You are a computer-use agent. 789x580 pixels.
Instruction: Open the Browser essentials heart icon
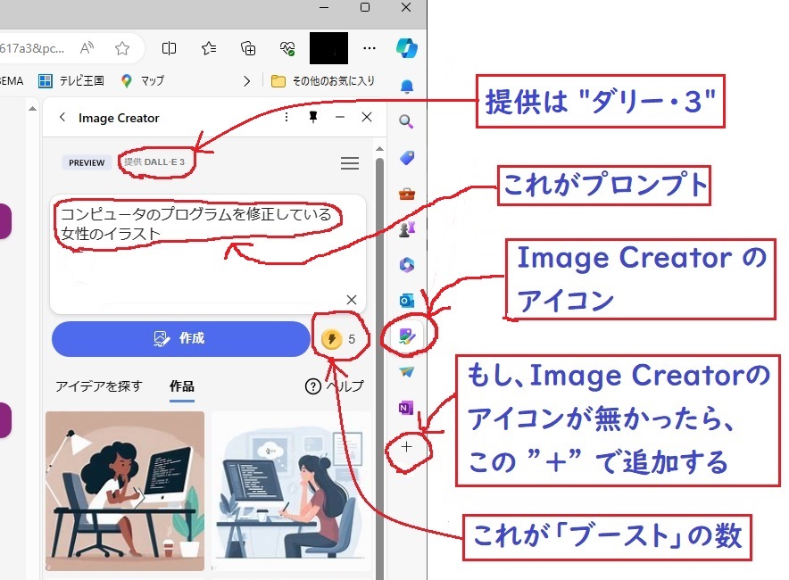coord(287,48)
